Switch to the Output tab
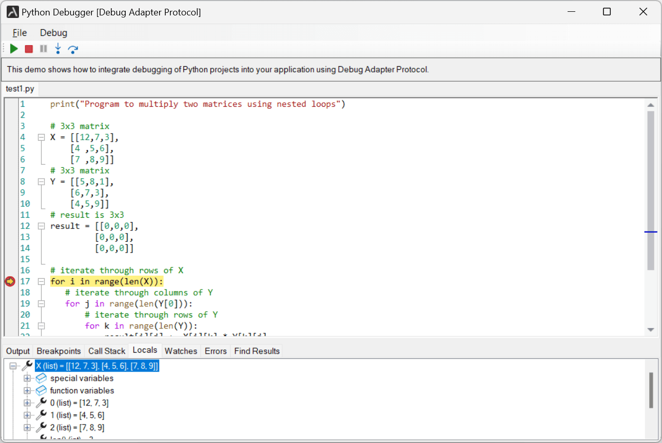Image resolution: width=662 pixels, height=443 pixels. (x=18, y=351)
